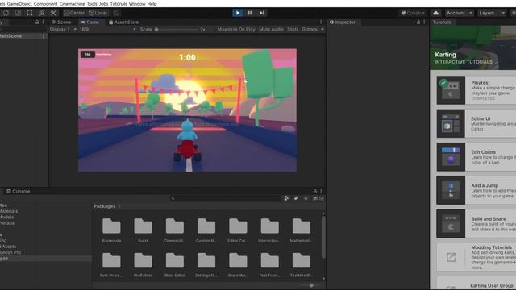
Task: Click the Play button
Action: point(238,13)
